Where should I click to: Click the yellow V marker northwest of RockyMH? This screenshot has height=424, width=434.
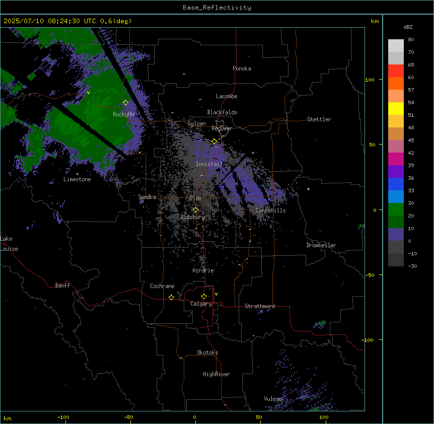[88, 93]
